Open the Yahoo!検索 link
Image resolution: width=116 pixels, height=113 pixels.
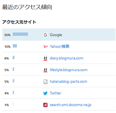coord(59,46)
